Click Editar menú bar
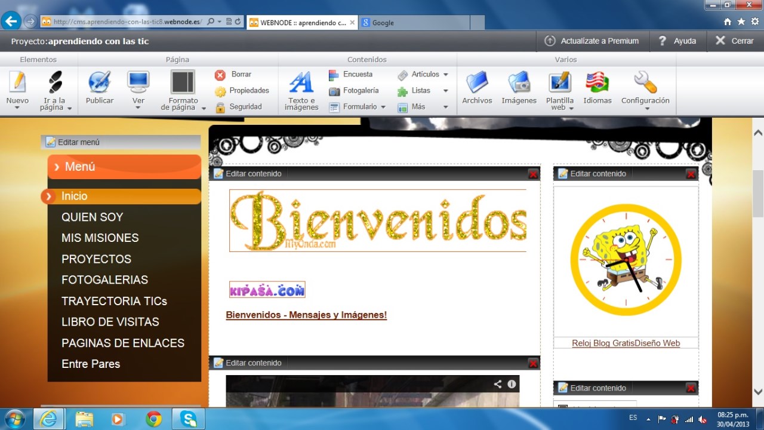 121,142
